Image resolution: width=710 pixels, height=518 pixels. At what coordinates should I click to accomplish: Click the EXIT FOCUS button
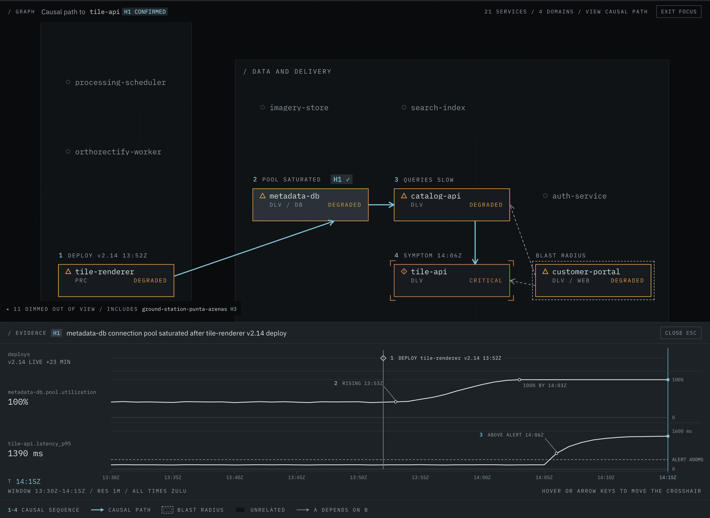(679, 12)
